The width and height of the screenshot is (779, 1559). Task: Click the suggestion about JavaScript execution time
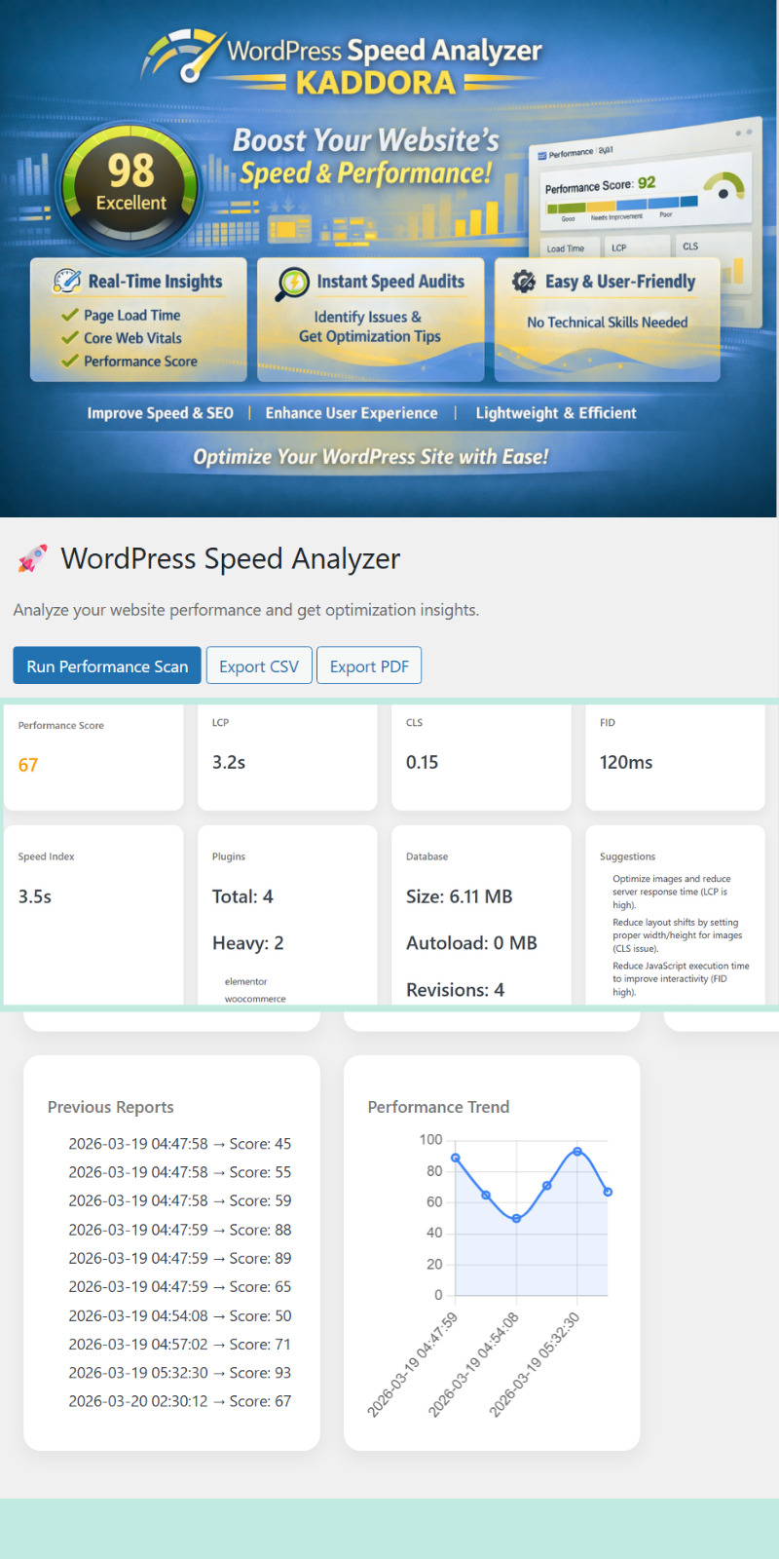tap(681, 978)
